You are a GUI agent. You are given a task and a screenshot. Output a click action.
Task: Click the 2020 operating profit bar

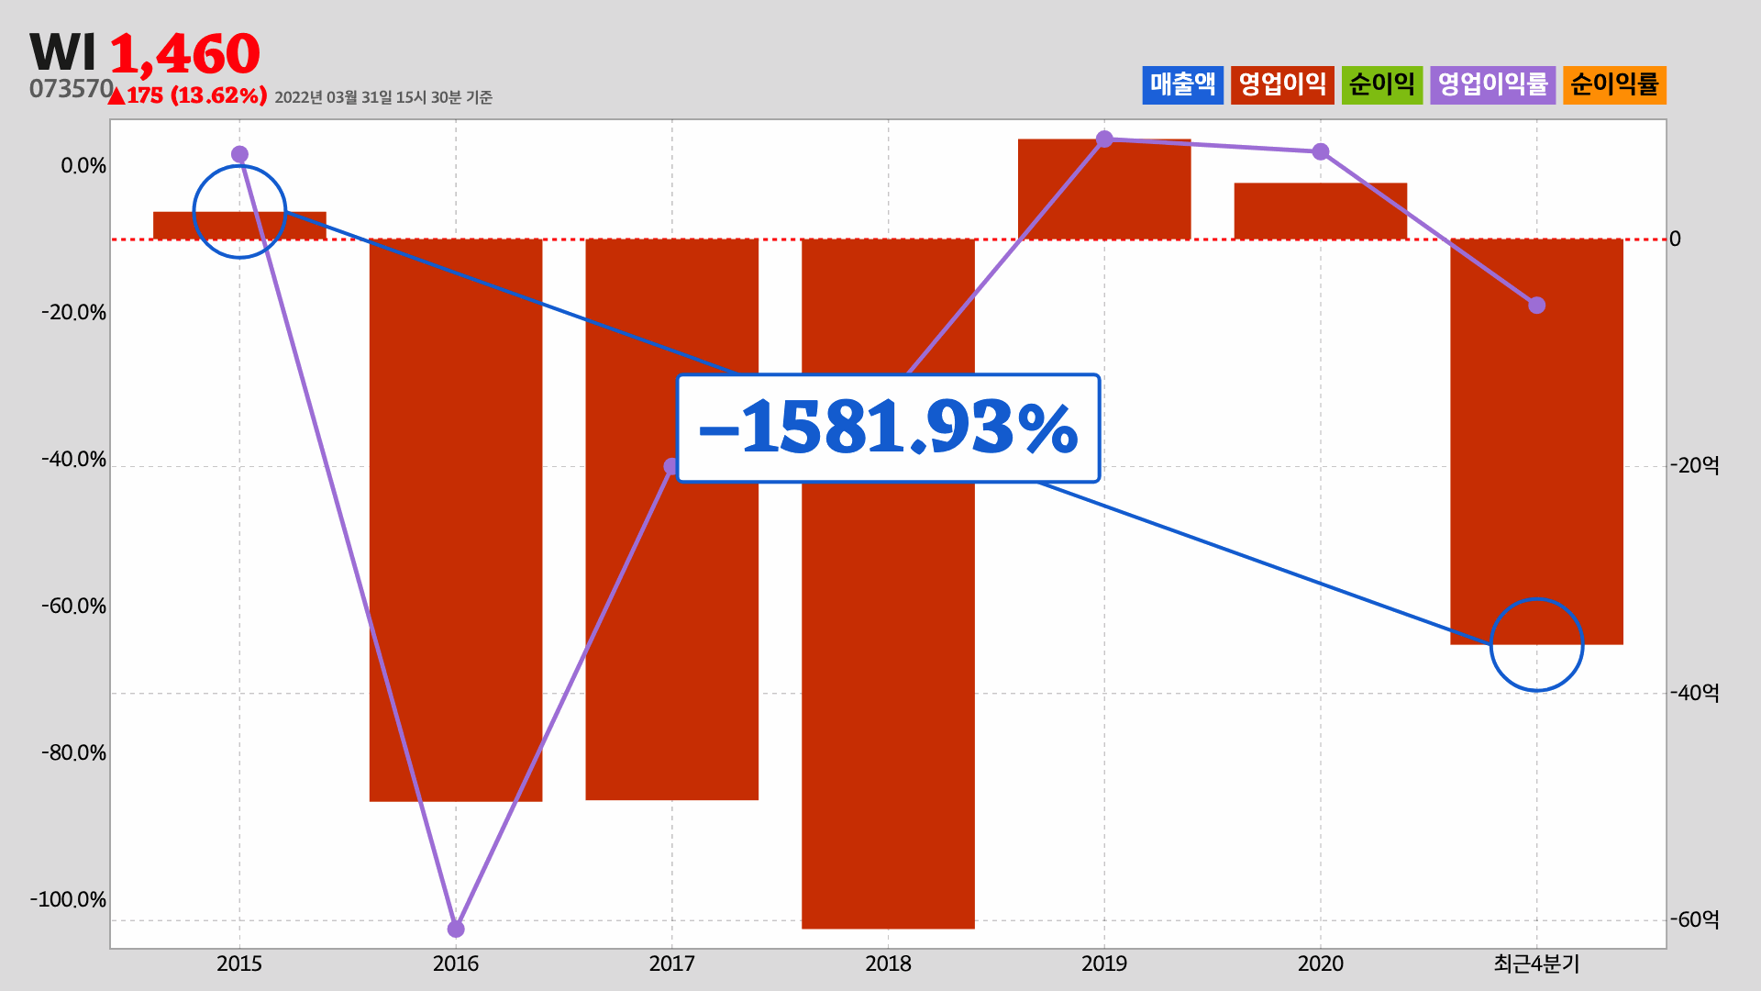coord(1321,211)
